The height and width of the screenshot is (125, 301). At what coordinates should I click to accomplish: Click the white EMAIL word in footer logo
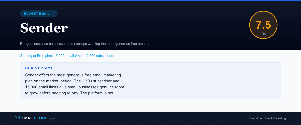click(x=28, y=118)
